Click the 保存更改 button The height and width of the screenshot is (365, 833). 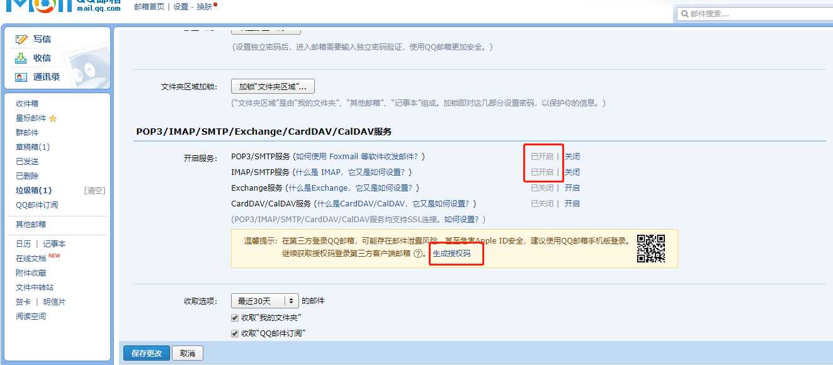coord(147,354)
